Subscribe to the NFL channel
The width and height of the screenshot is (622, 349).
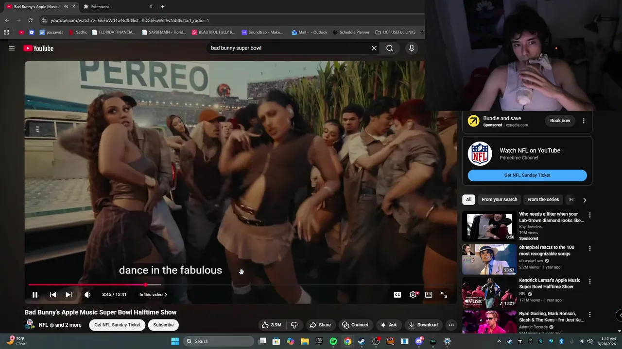click(x=163, y=325)
